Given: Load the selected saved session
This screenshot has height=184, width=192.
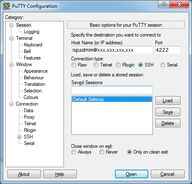Looking at the screenshot, I should pos(168,101).
